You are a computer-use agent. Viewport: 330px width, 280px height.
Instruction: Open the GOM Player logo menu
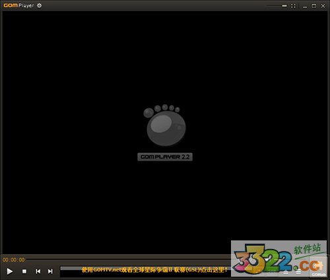(x=18, y=5)
